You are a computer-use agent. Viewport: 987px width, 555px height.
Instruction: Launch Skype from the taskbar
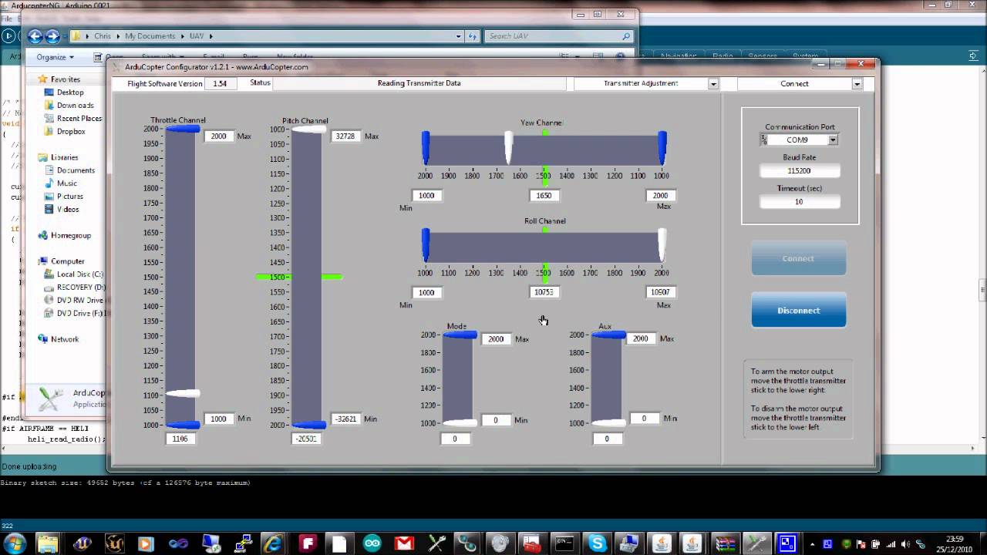598,543
